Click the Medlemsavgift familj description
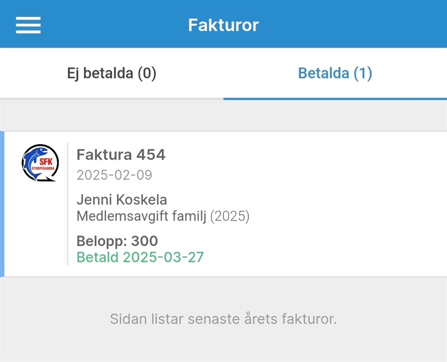The image size is (447, 362). (x=141, y=217)
